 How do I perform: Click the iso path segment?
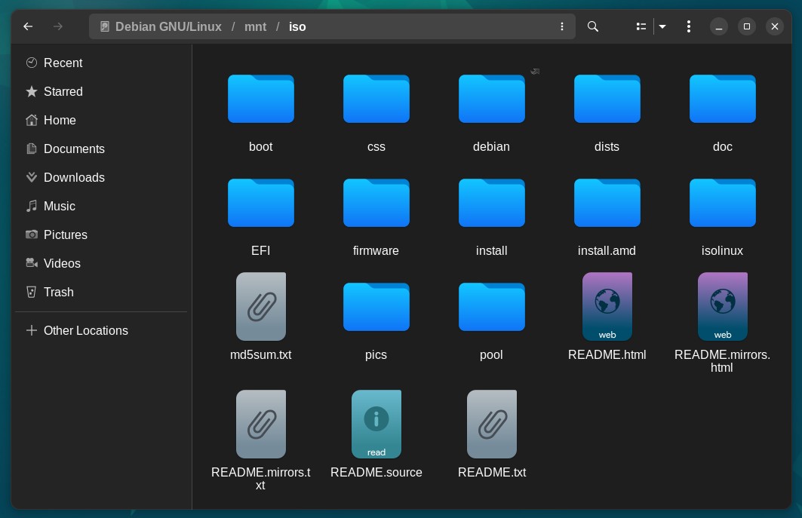(x=297, y=26)
